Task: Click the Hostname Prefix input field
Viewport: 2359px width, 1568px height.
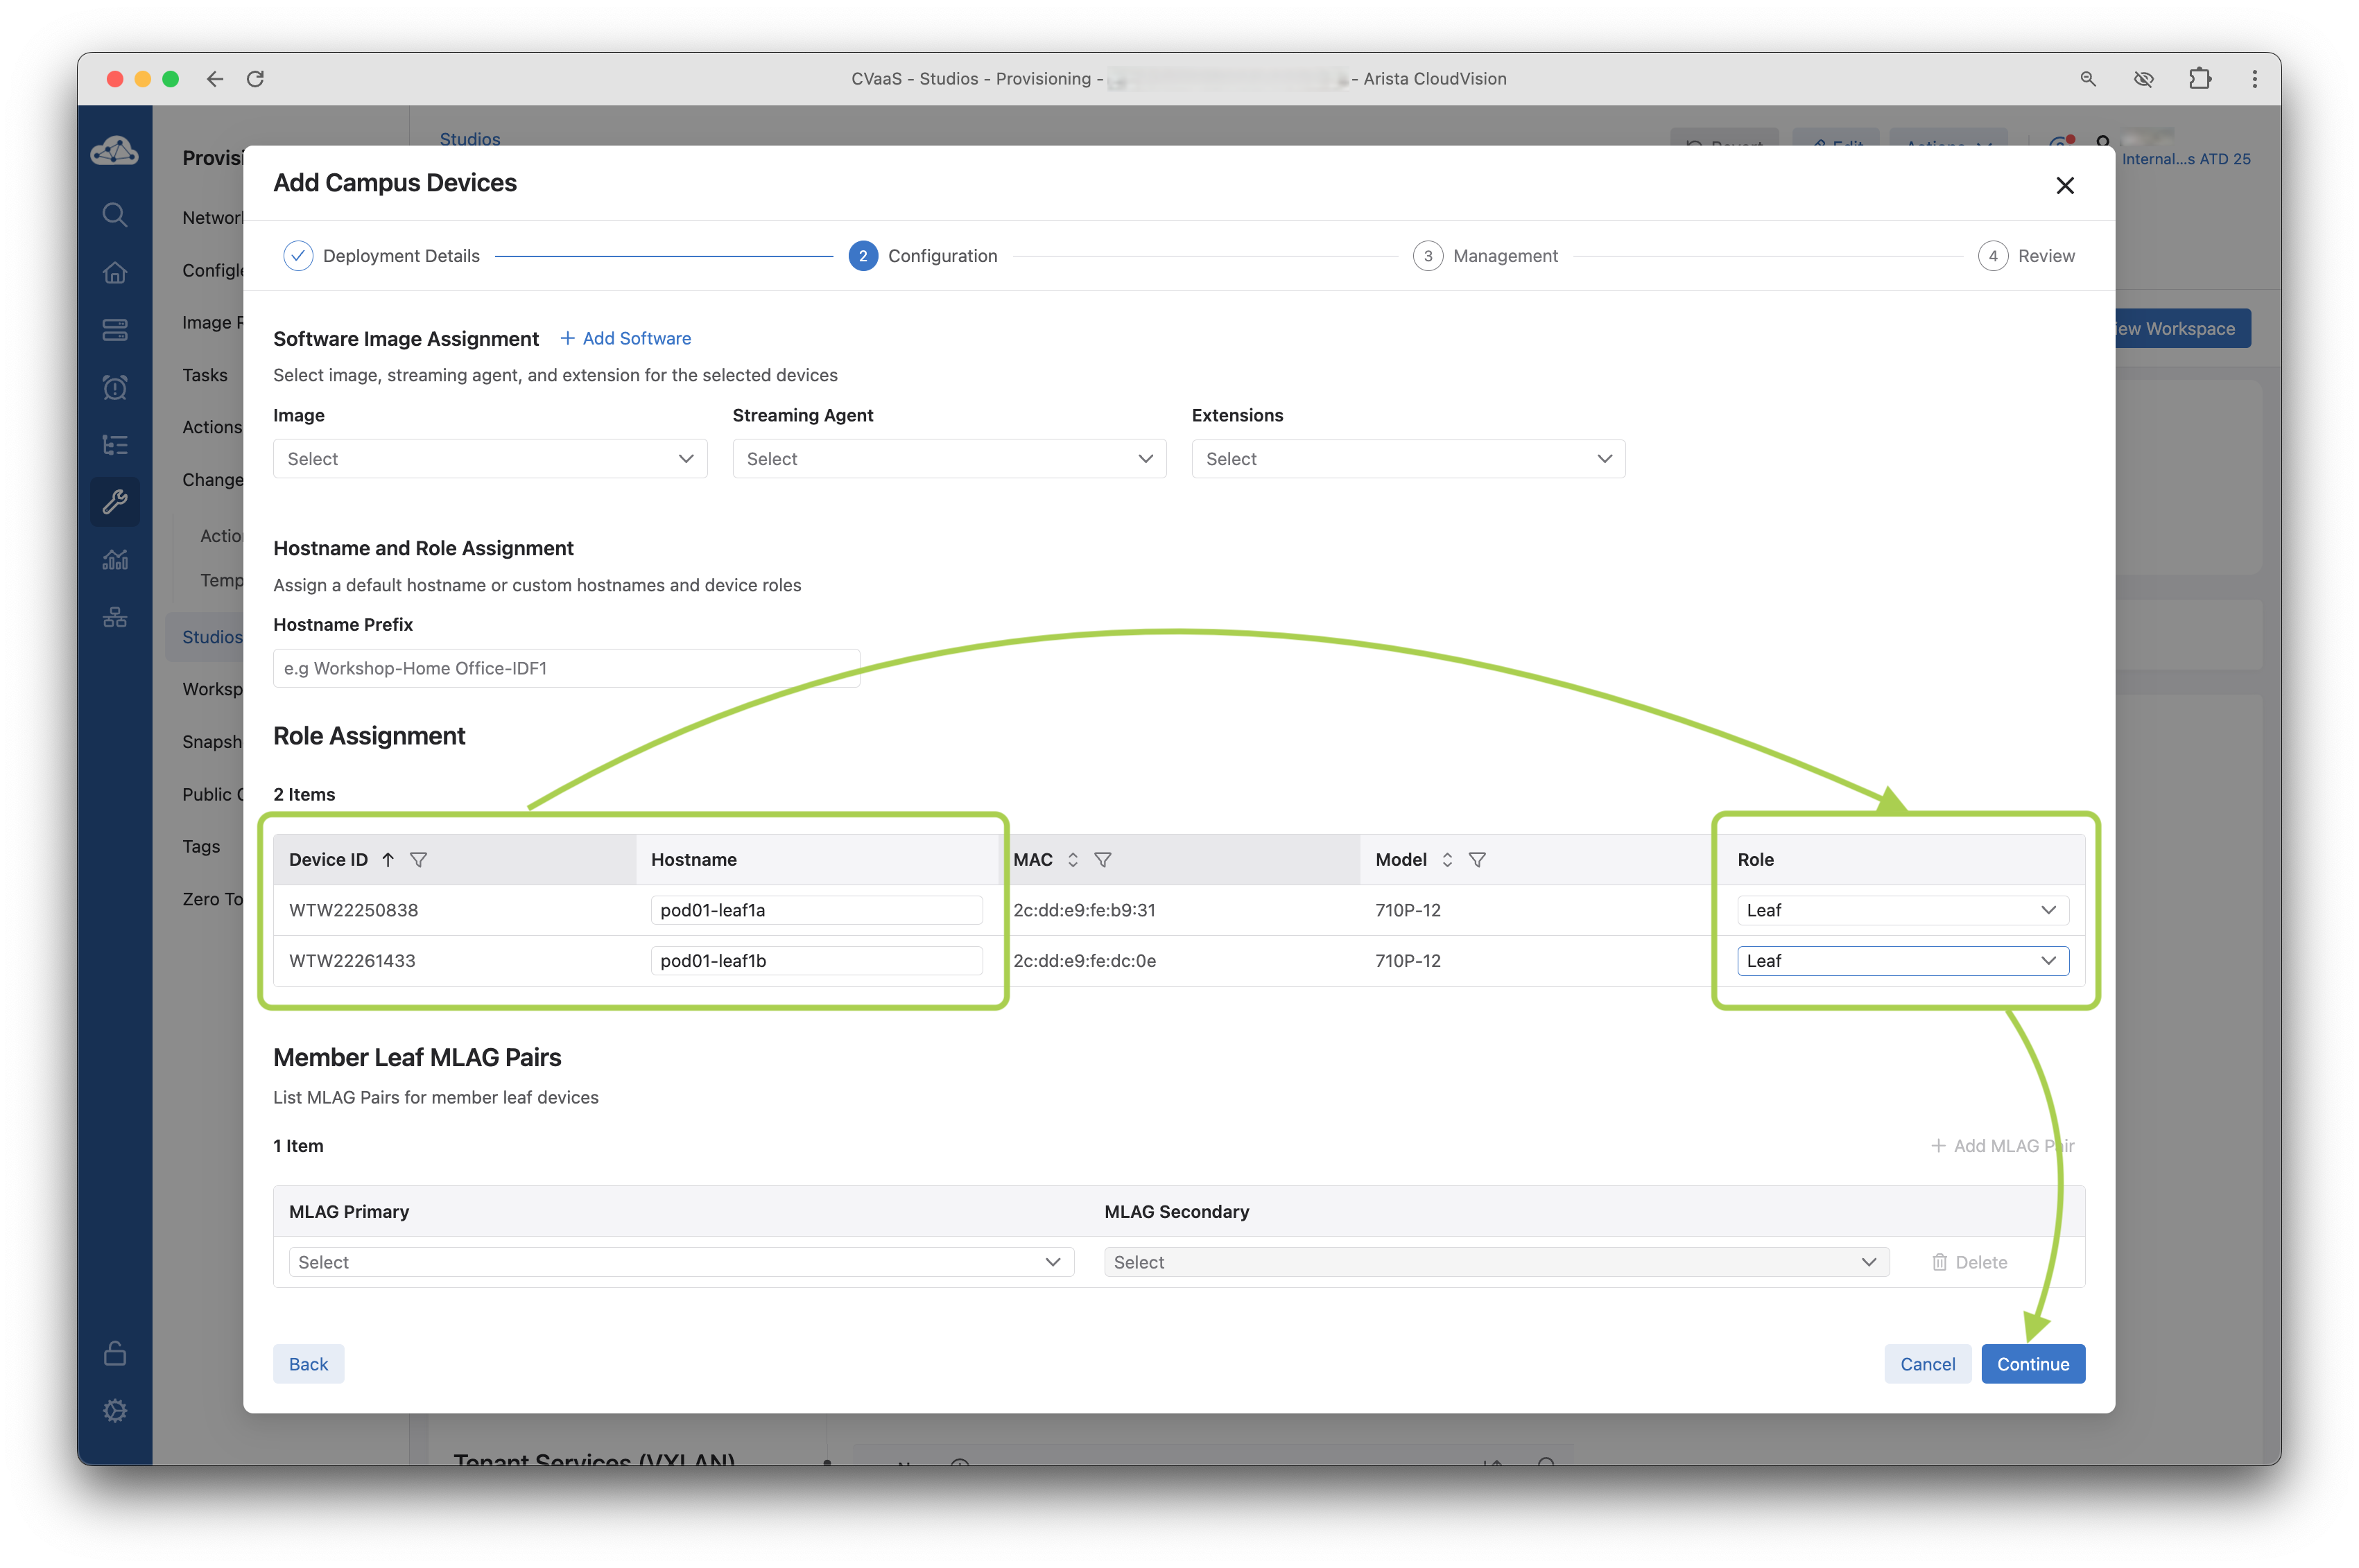Action: (x=567, y=668)
